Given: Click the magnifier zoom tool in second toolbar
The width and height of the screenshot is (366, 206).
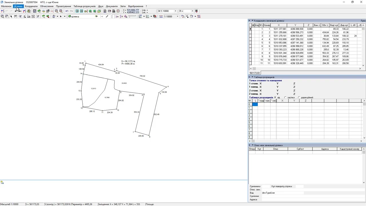Looking at the screenshot, I should tap(2, 17).
